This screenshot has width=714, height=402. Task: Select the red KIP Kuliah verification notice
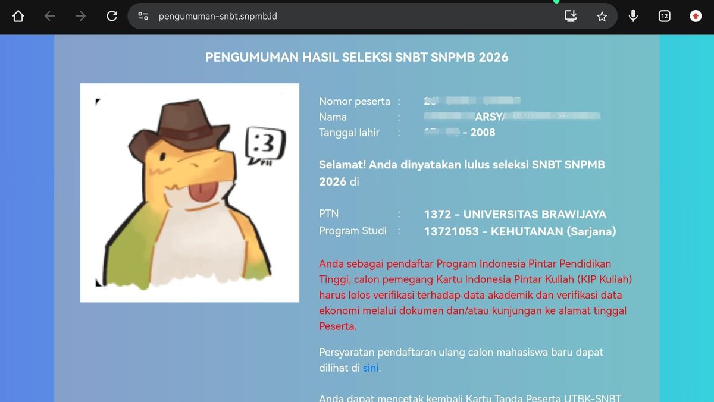pos(475,295)
